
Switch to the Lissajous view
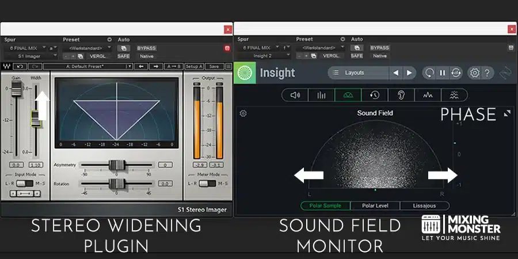point(424,205)
